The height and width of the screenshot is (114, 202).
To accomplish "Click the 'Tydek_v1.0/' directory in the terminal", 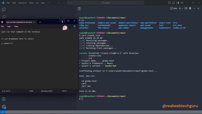I will pyautogui.click(x=179, y=28).
